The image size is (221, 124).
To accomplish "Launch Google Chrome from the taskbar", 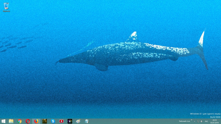I will tap(20, 121).
